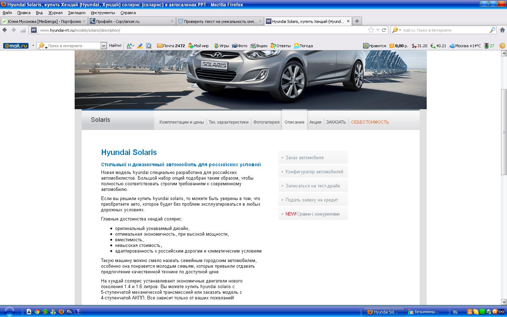Click the Найти! search button
Image resolution: width=507 pixels, height=317 pixels.
point(115,46)
